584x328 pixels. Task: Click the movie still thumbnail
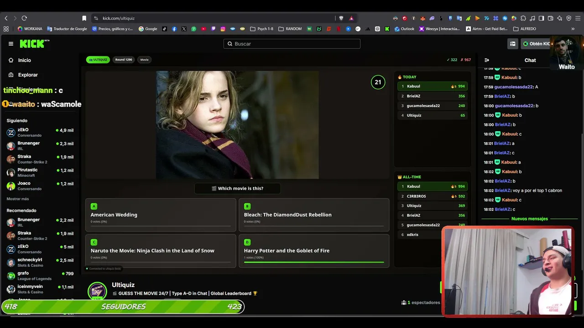point(237,125)
